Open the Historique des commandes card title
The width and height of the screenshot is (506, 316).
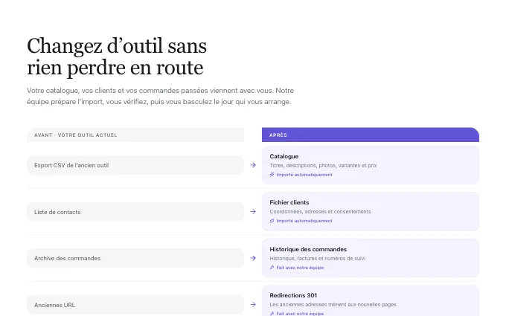point(308,249)
